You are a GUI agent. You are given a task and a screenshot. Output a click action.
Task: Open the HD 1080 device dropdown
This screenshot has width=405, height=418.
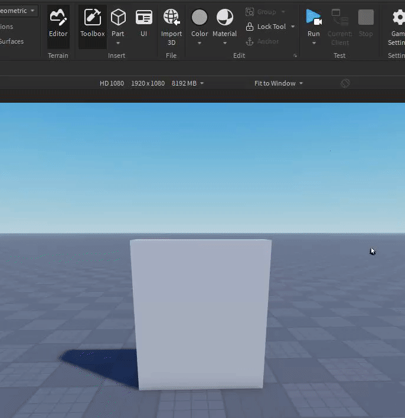click(152, 83)
